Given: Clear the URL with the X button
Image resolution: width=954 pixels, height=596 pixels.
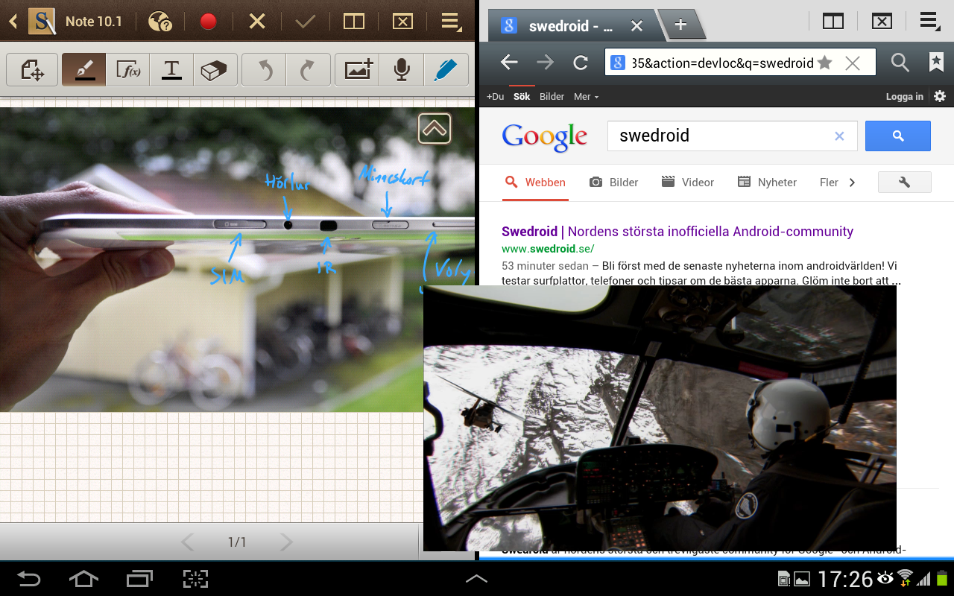Looking at the screenshot, I should tap(853, 63).
